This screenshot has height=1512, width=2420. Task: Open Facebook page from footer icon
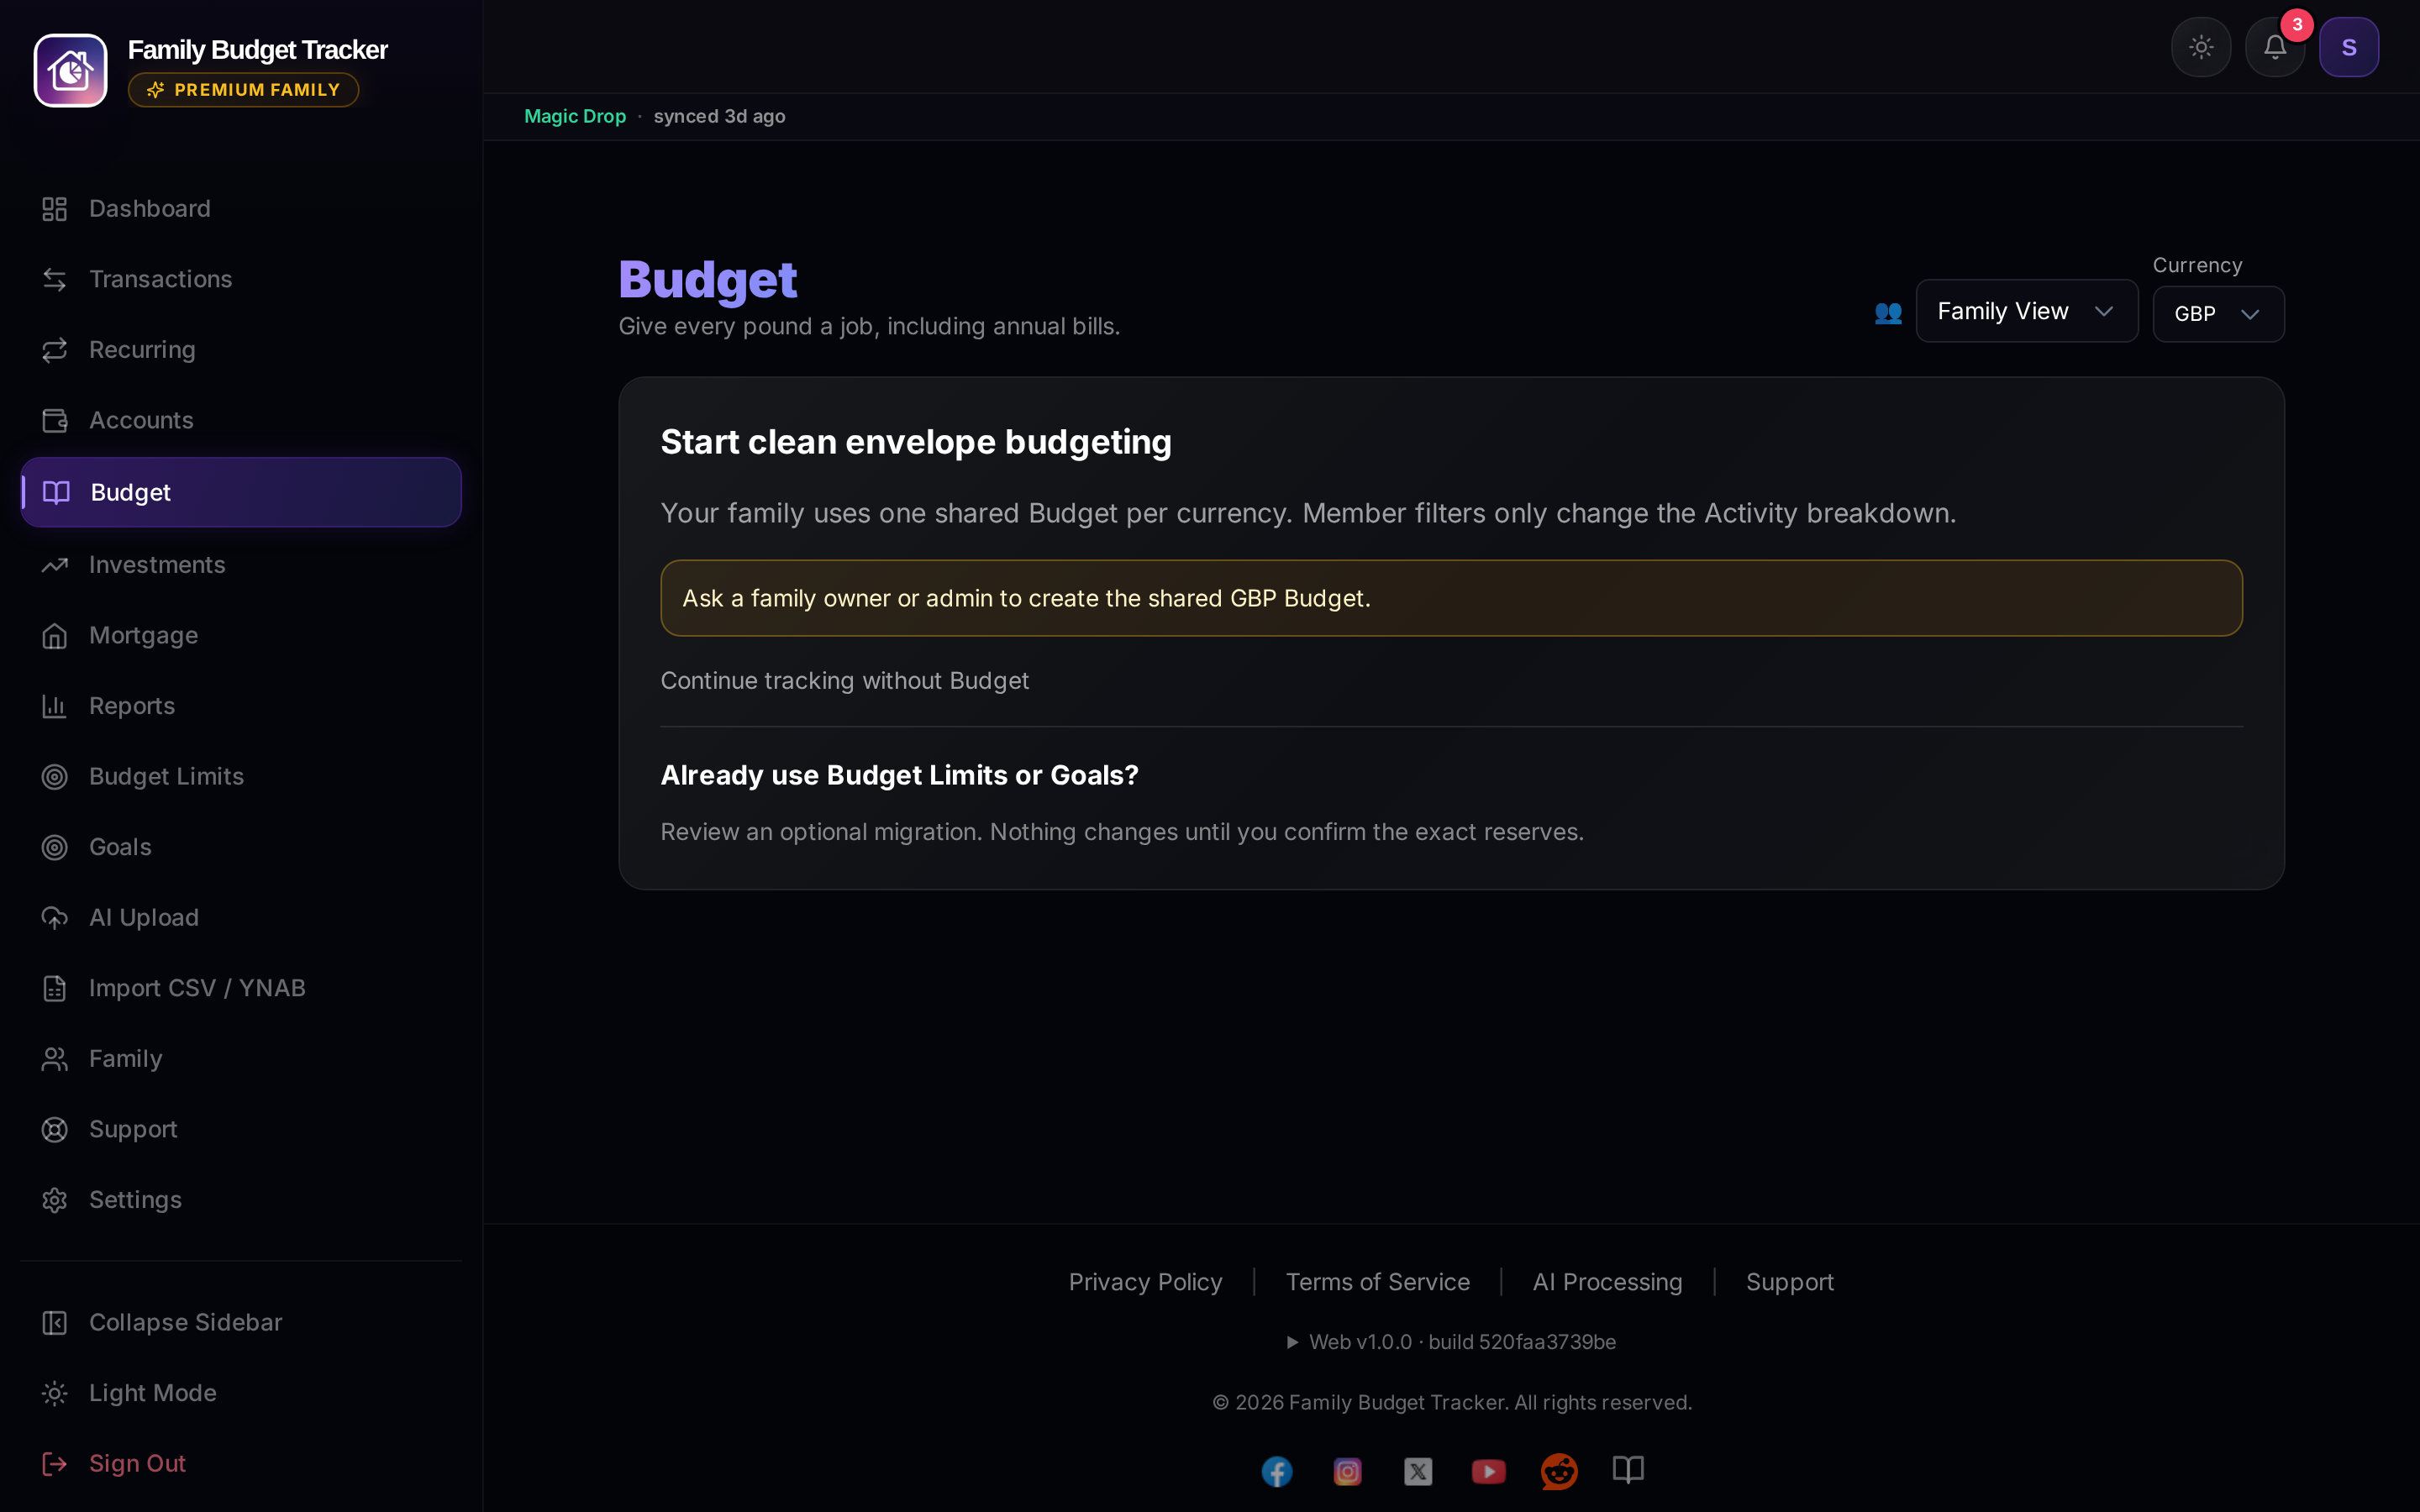click(1277, 1471)
